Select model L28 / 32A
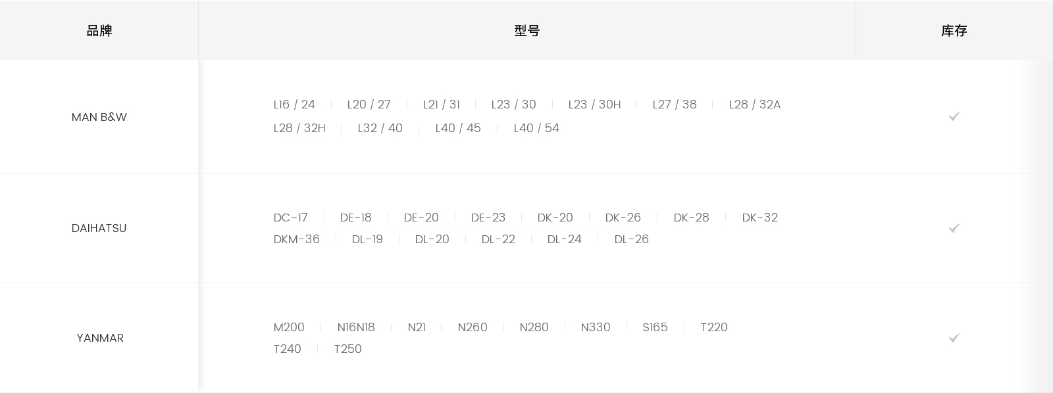 click(x=754, y=104)
